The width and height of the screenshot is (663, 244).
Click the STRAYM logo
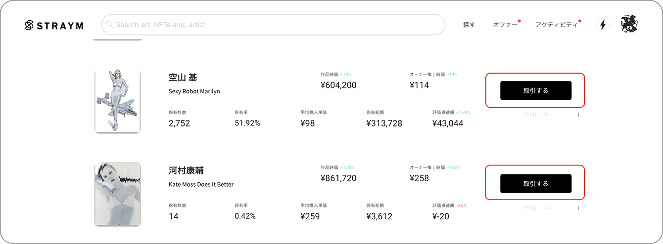tap(54, 25)
